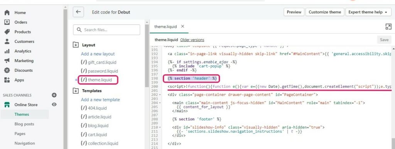Viewport: 395px width, 149px height.
Task: Click the Online Store shop icon
Action: 7,105
